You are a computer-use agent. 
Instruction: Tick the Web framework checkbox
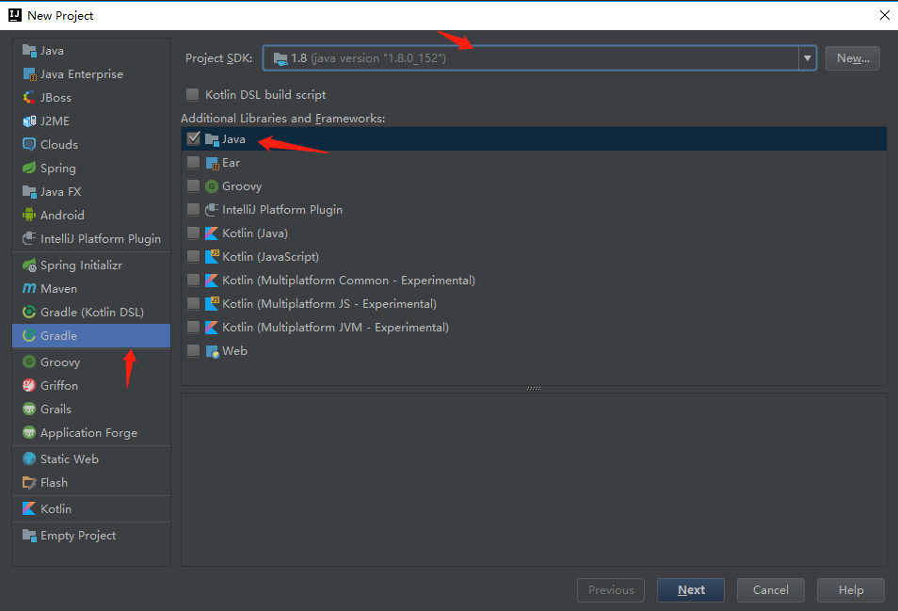point(194,350)
